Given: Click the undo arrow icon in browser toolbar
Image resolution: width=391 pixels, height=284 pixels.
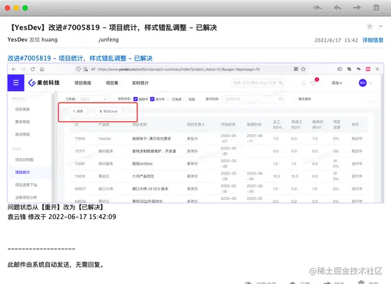Looking at the screenshot, I should coord(359,69).
